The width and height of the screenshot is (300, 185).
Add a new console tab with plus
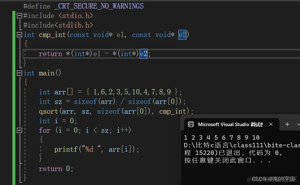pyautogui.click(x=287, y=124)
